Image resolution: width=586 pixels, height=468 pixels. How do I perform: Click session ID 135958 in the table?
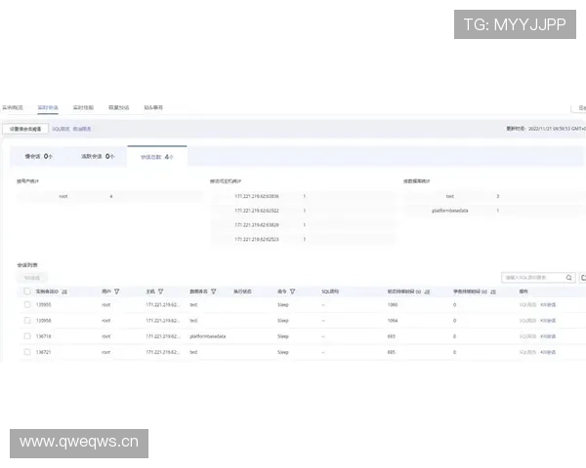(43, 321)
